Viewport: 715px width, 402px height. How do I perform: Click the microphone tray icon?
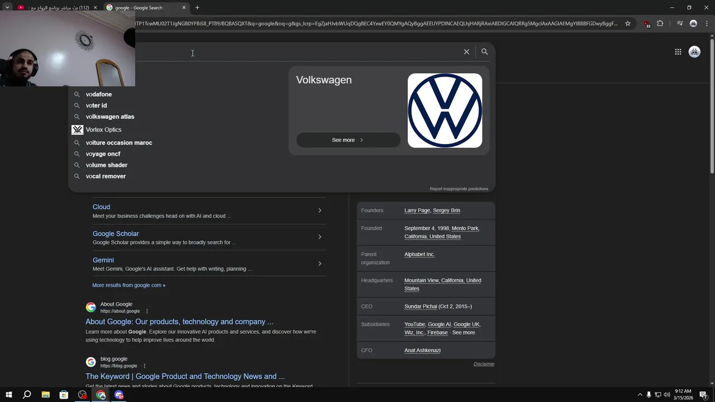649,395
